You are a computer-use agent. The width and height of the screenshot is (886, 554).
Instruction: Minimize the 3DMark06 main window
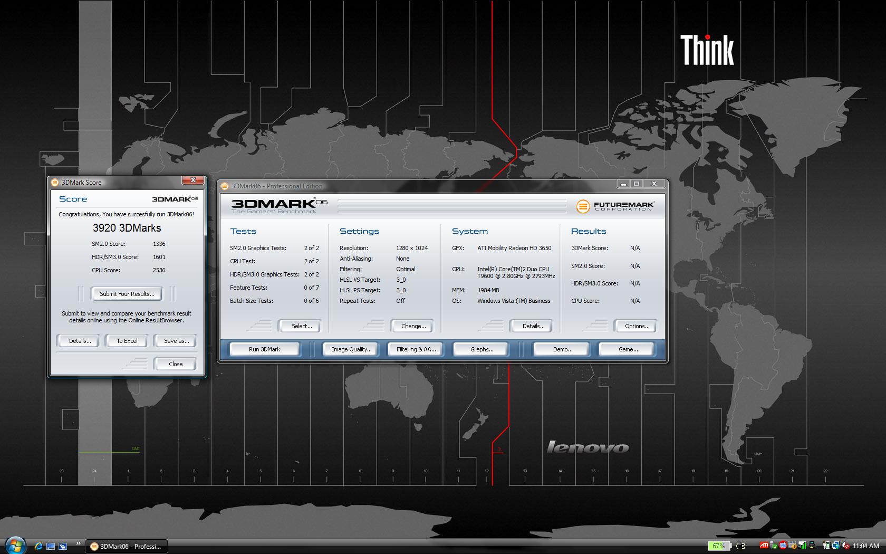point(623,184)
